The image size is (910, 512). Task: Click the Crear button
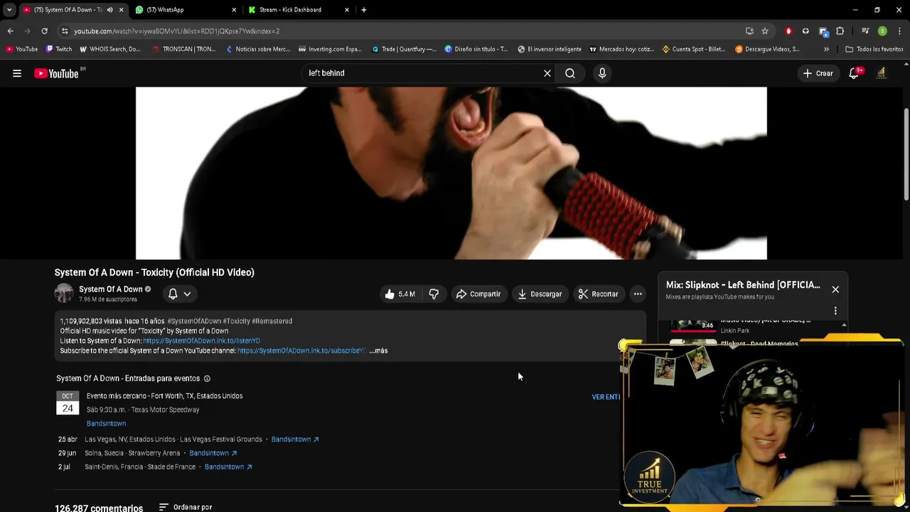click(x=818, y=73)
